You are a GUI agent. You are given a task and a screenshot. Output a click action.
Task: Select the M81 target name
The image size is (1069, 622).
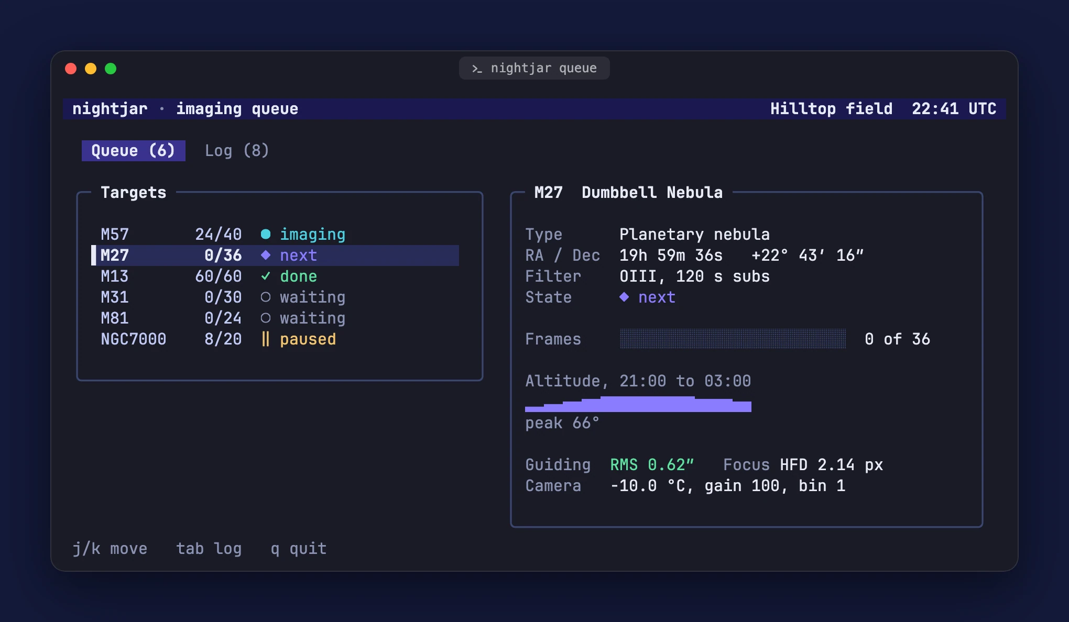click(115, 318)
